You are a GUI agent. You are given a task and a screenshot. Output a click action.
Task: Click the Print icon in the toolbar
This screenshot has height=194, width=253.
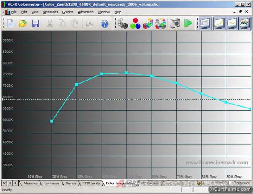tap(90, 24)
